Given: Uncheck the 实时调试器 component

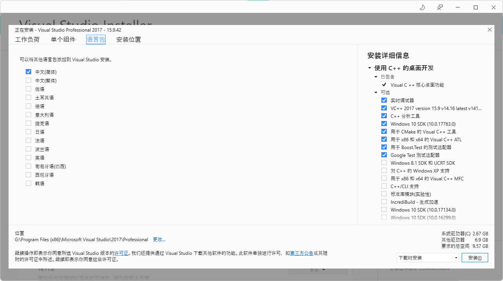Looking at the screenshot, I should click(384, 100).
